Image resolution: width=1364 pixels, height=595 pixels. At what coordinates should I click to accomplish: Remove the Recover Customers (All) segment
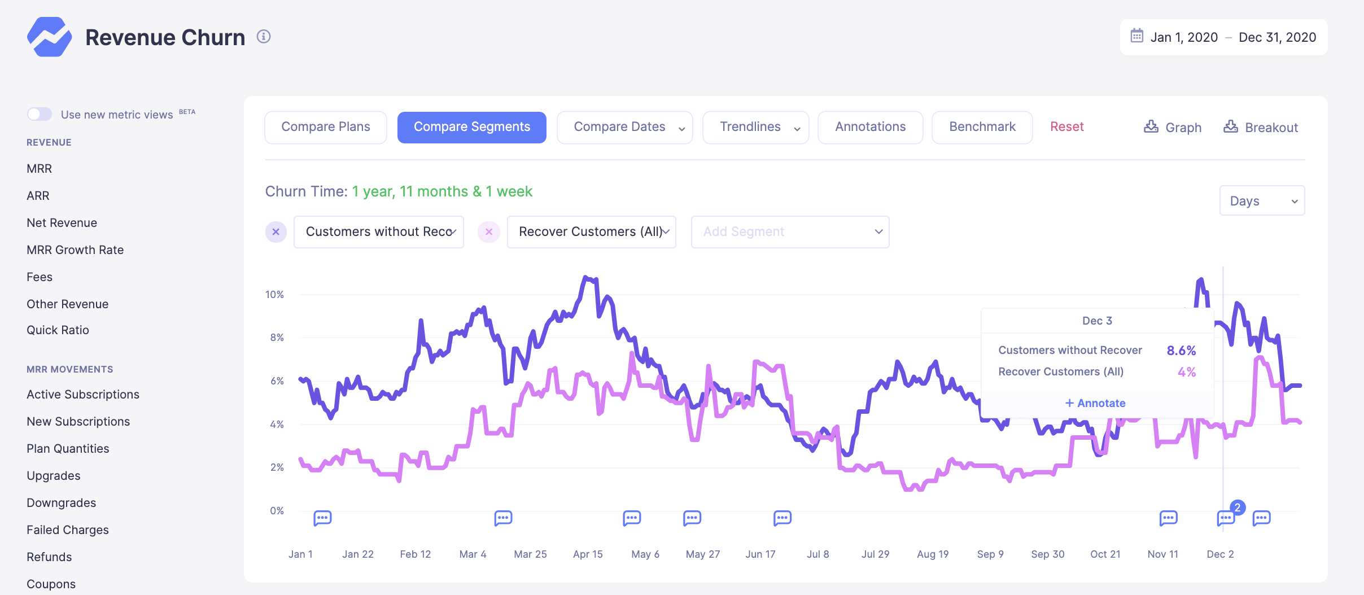point(489,232)
